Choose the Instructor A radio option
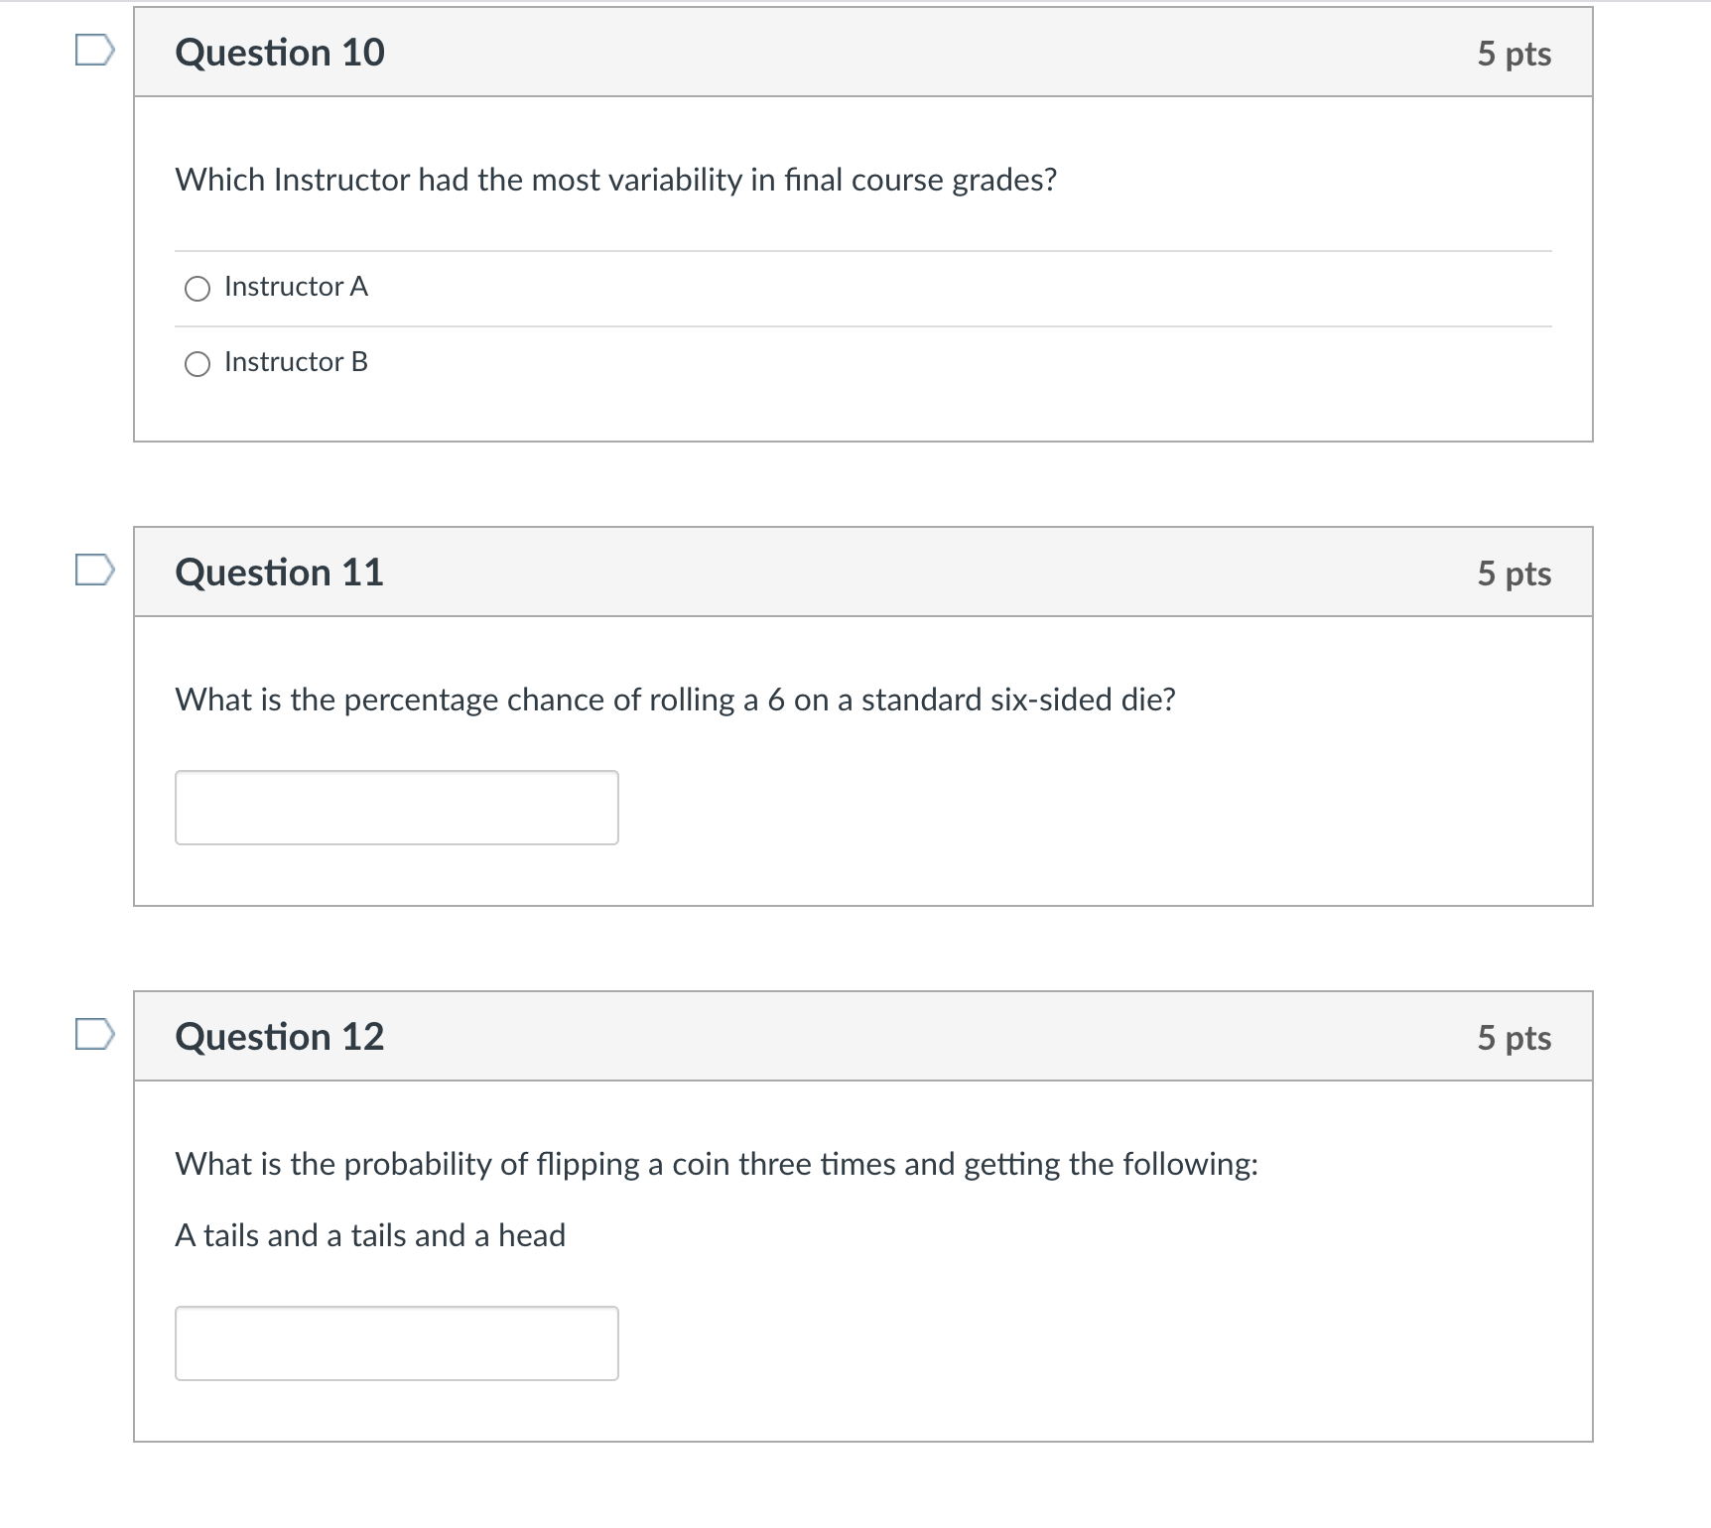Viewport: 1711px width, 1528px height. (197, 288)
